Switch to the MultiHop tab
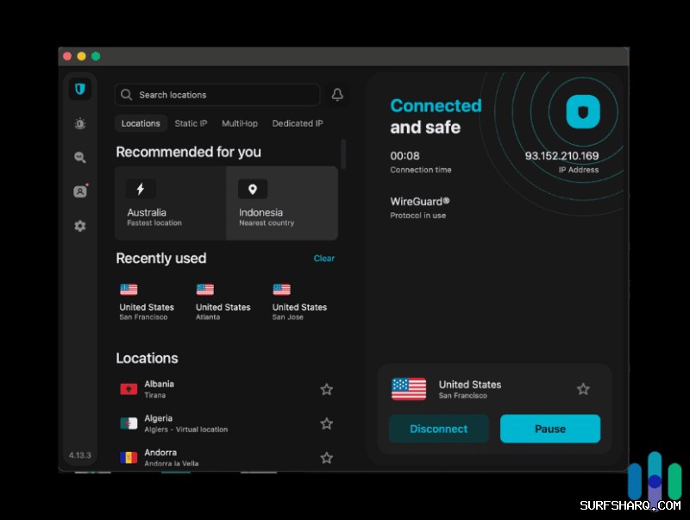The image size is (690, 520). tap(240, 123)
